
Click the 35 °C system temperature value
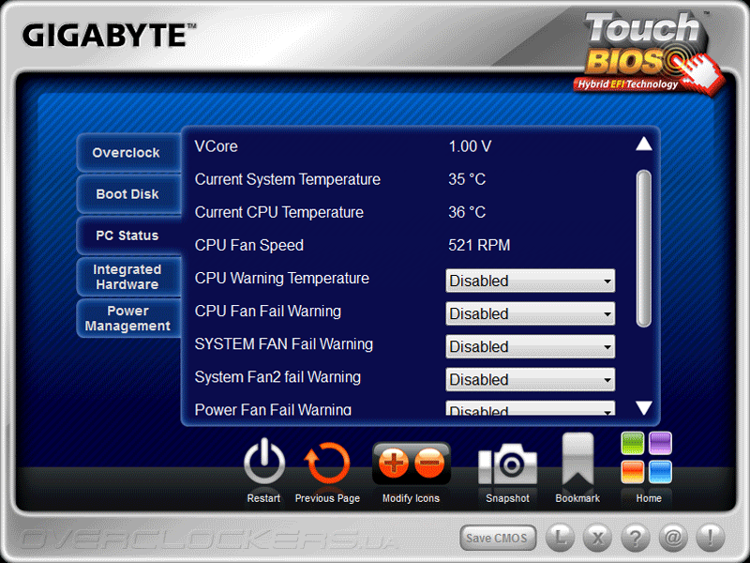pos(467,179)
